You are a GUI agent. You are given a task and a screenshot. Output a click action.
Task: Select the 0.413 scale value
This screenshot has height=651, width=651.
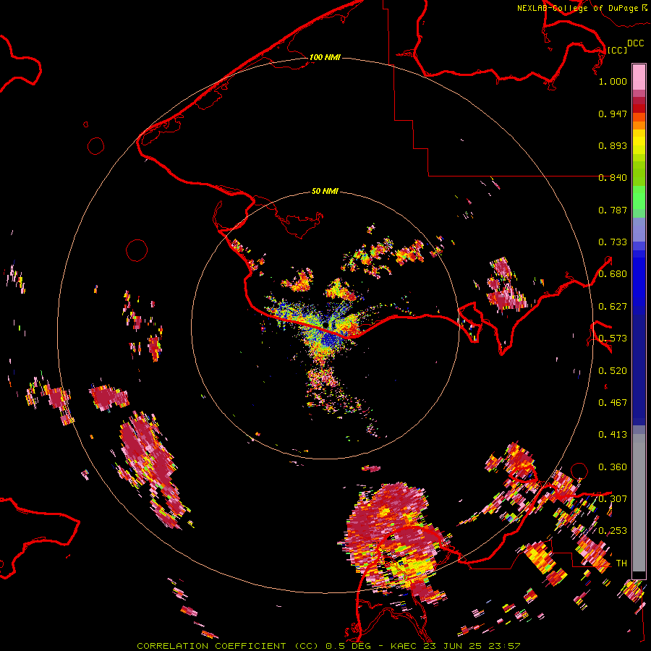pyautogui.click(x=613, y=435)
